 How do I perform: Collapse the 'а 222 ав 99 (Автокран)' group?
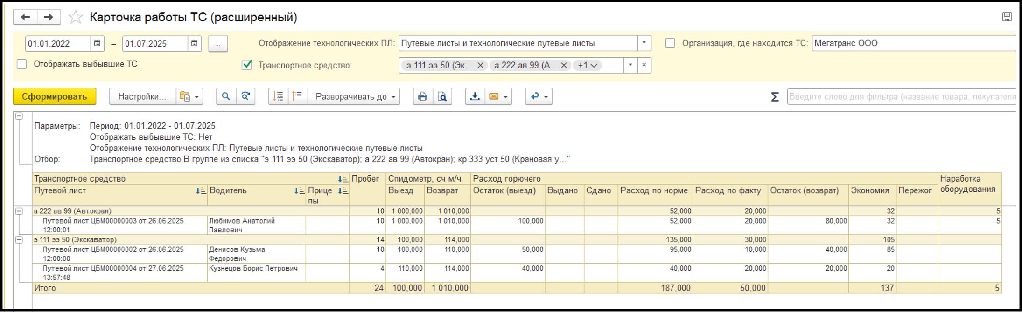click(x=19, y=211)
